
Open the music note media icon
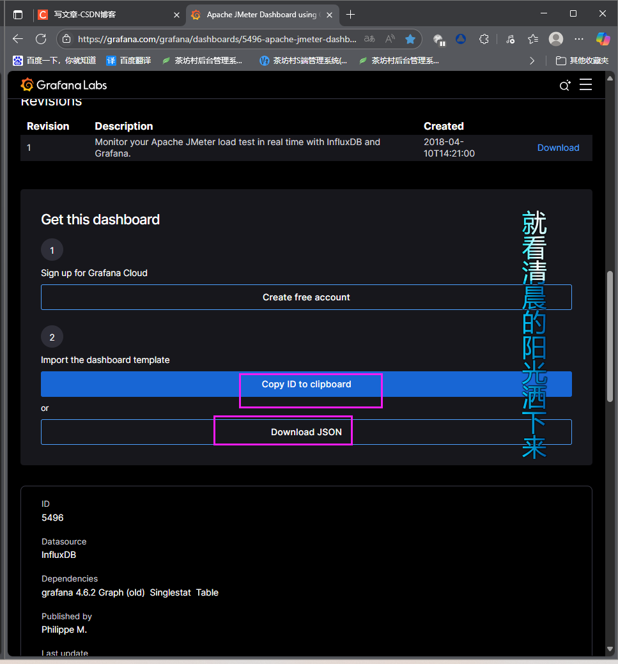click(x=511, y=39)
